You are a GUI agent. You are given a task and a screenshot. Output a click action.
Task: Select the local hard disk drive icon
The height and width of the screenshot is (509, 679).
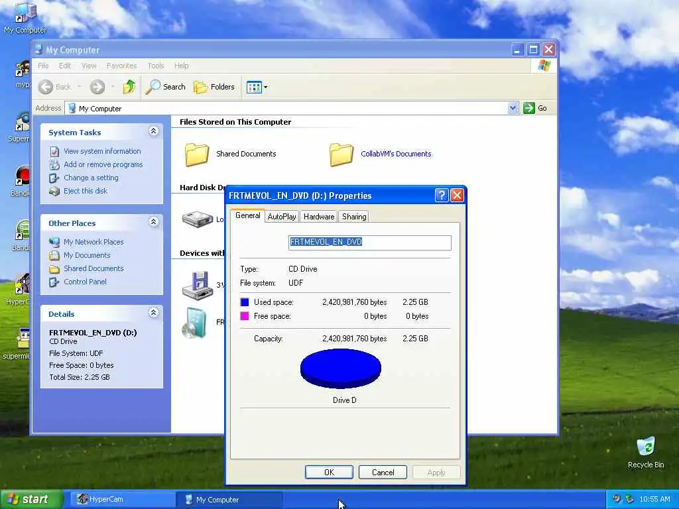(x=198, y=219)
